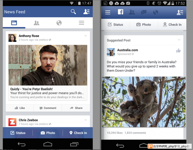Tap the Android back button on left phone
This screenshot has height=150, width=193.
click(21, 144)
